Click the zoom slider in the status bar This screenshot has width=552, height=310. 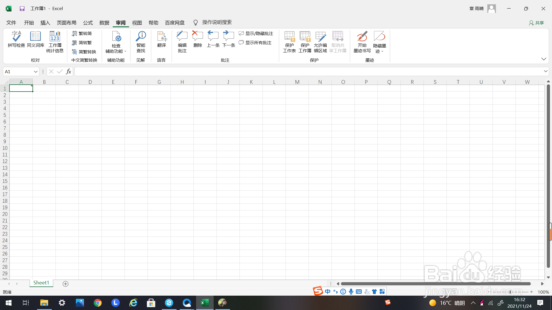pos(510,292)
